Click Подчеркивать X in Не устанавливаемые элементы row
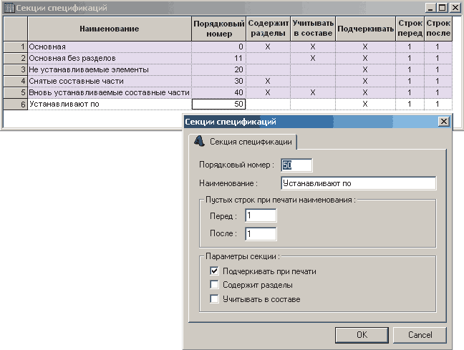 click(365, 70)
